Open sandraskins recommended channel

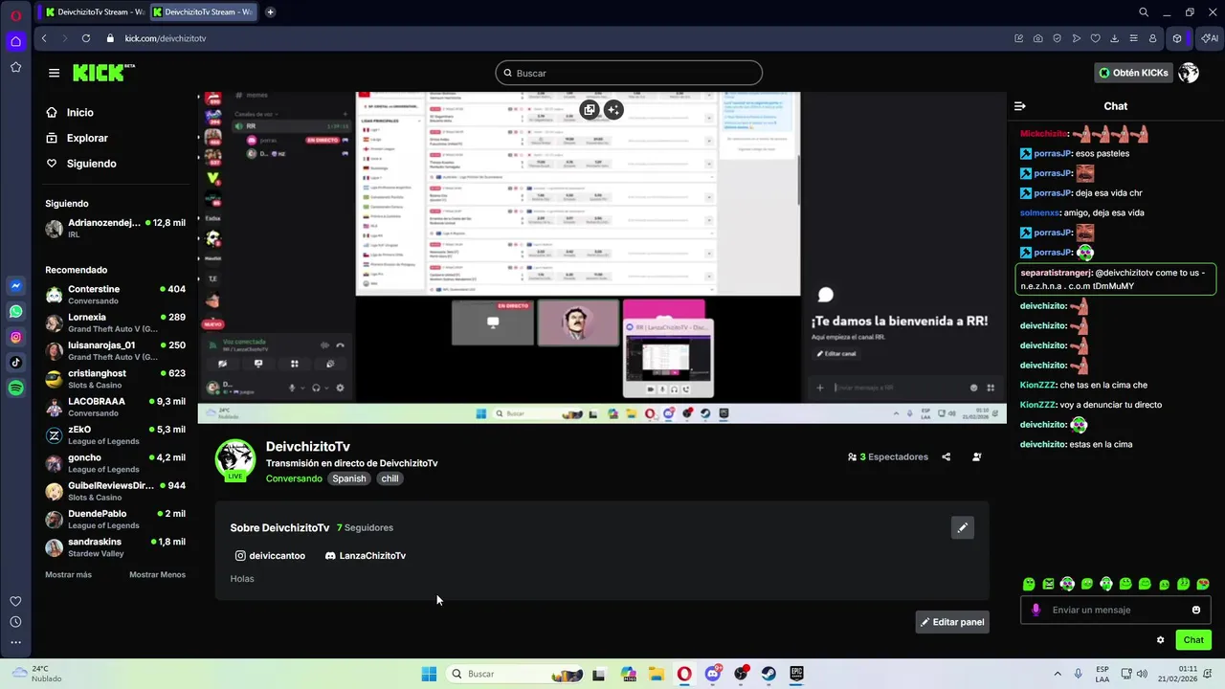pyautogui.click(x=115, y=547)
